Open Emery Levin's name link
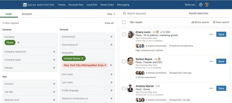Screen dimensions: 232x103 pyautogui.click(x=143, y=32)
